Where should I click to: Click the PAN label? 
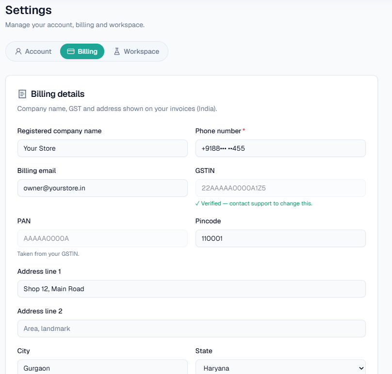click(24, 221)
